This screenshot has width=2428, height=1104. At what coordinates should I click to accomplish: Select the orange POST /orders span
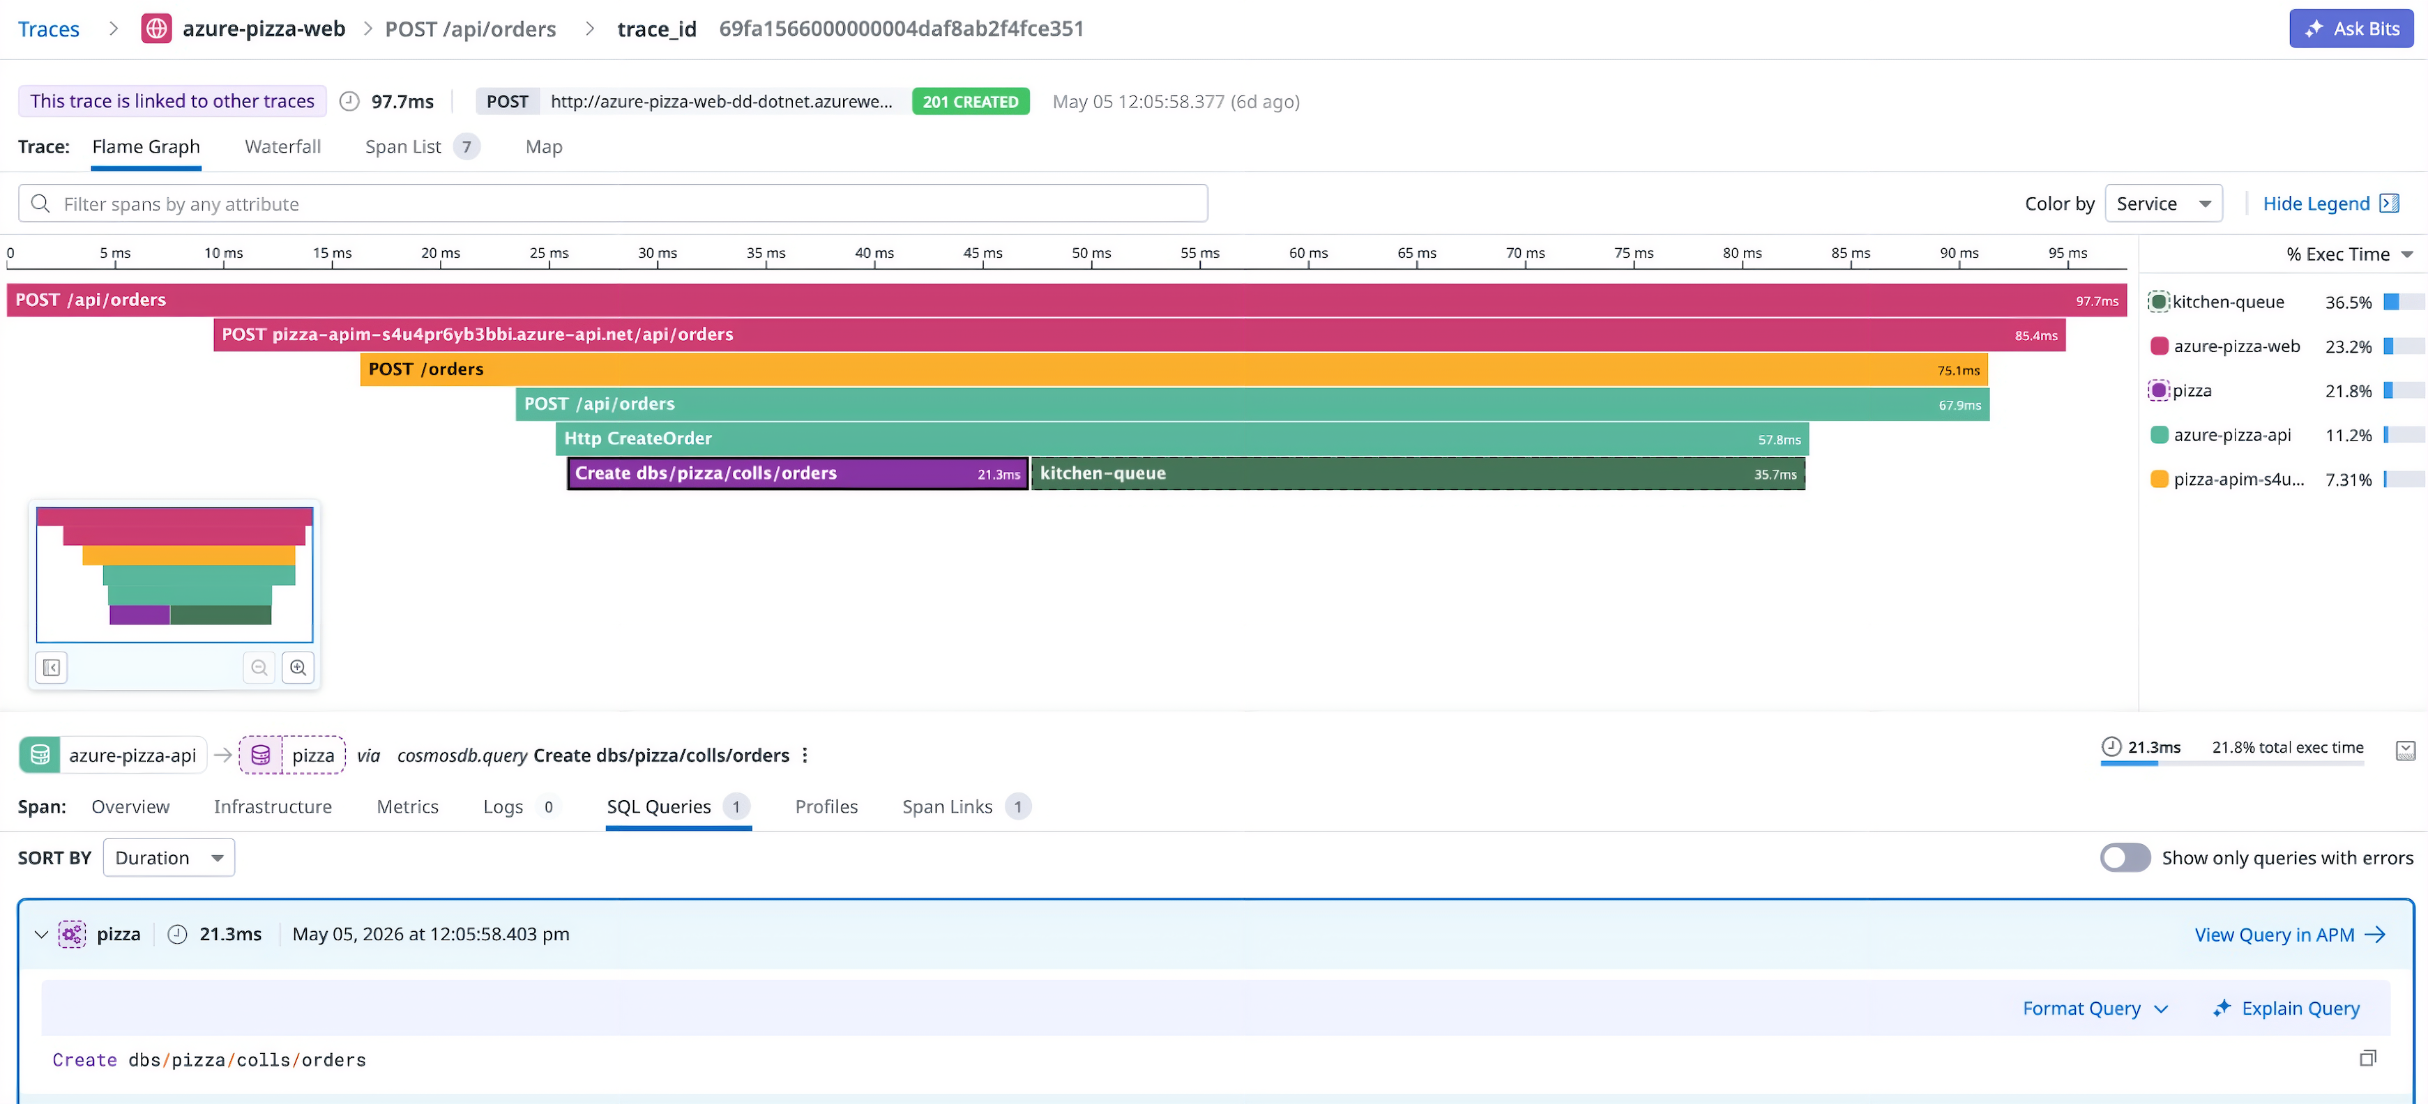pyautogui.click(x=1174, y=369)
